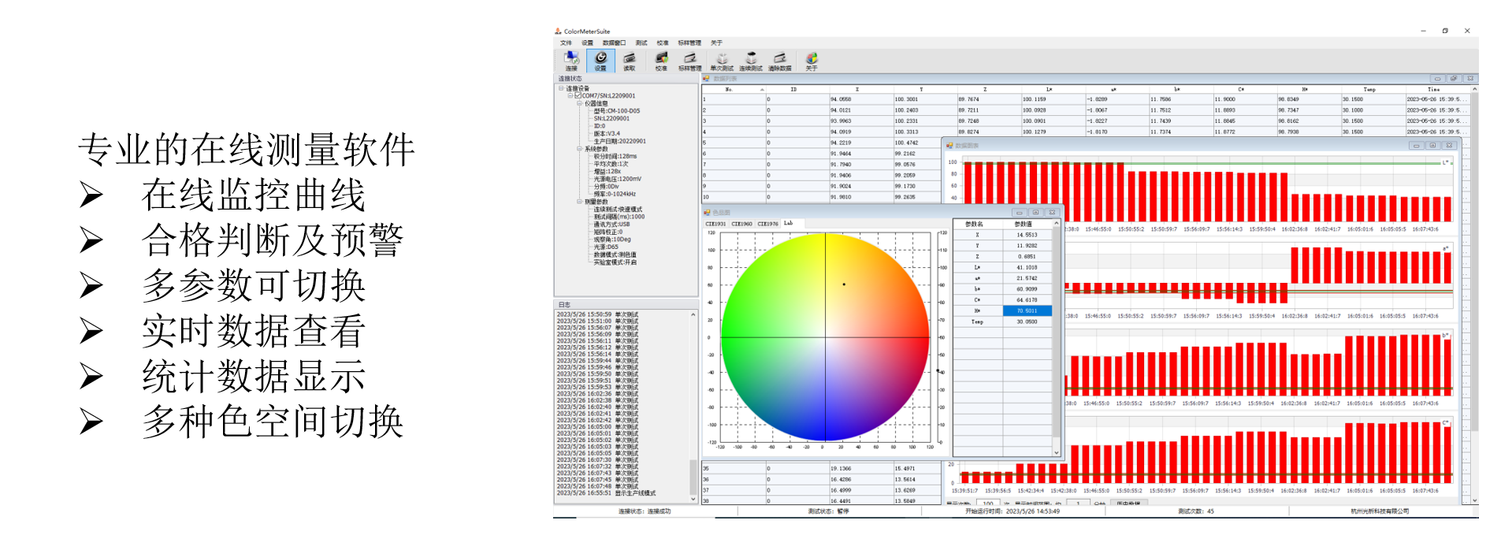Maximize the 数据图表 chart window
The image size is (1501, 550).
tap(1432, 145)
